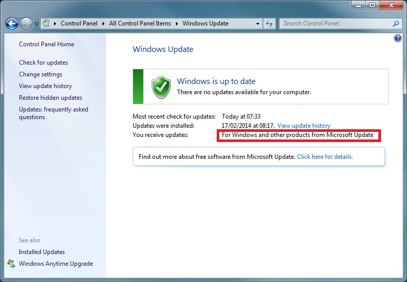
Task: Click View update history link beside install date
Action: 304,126
